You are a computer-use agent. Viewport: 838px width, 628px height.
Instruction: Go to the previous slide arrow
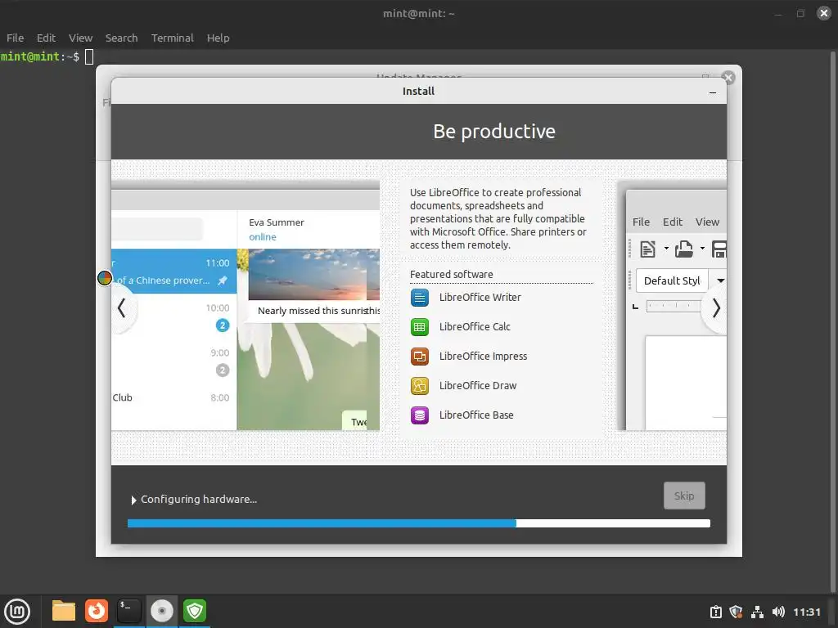122,308
